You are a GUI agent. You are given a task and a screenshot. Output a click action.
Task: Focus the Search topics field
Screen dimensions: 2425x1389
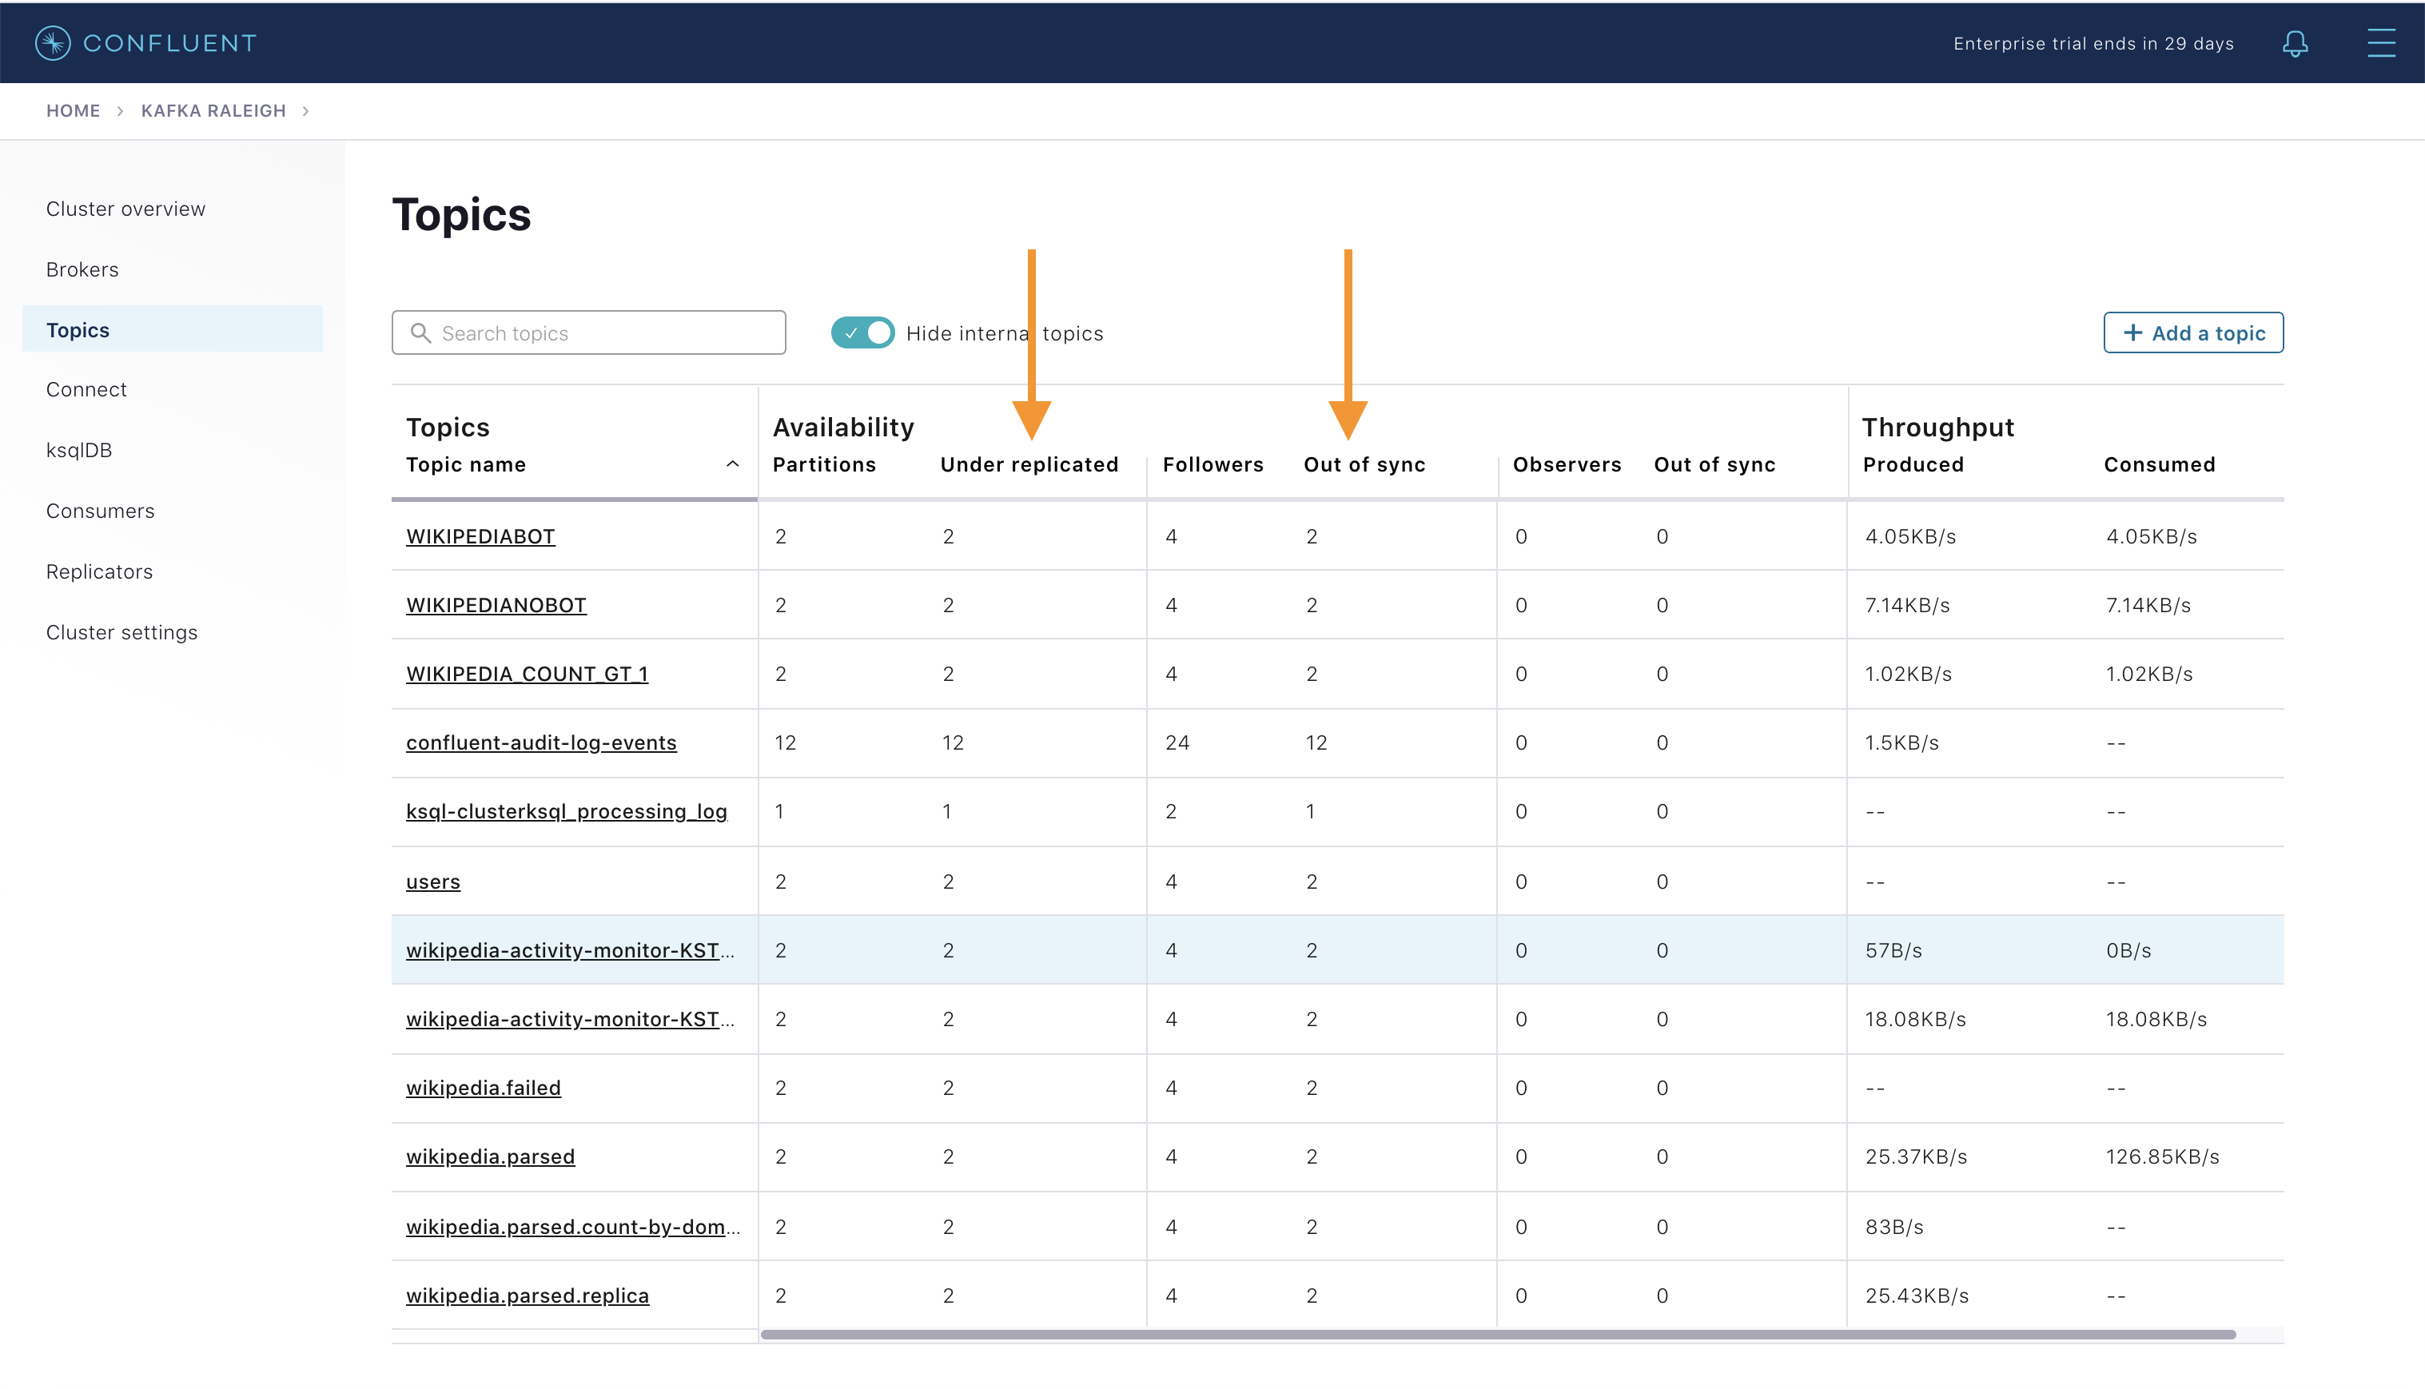coord(588,333)
